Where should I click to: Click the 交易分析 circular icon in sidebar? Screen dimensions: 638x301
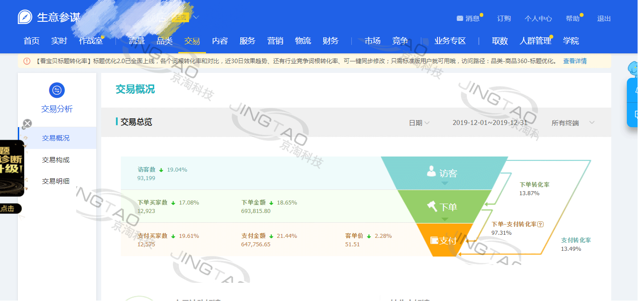point(57,90)
